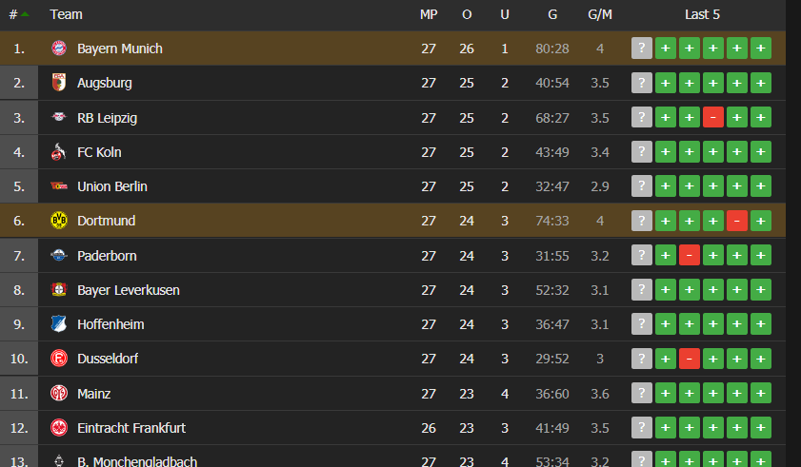The height and width of the screenshot is (467, 801).
Task: Click Dortmund's red minus form badge
Action: pyautogui.click(x=736, y=221)
